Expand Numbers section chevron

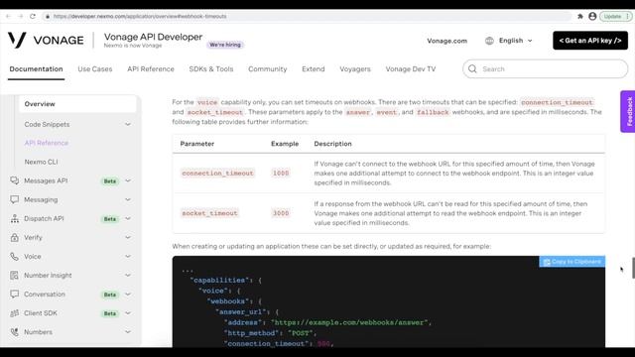(x=128, y=332)
